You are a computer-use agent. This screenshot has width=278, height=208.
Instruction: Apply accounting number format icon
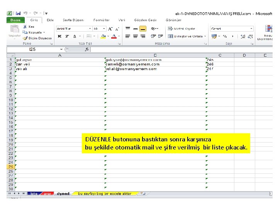pyautogui.click(x=214, y=36)
